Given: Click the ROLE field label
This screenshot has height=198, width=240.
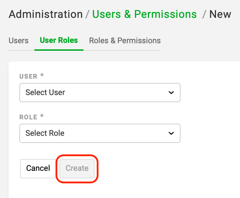Looking at the screenshot, I should pos(28,117).
